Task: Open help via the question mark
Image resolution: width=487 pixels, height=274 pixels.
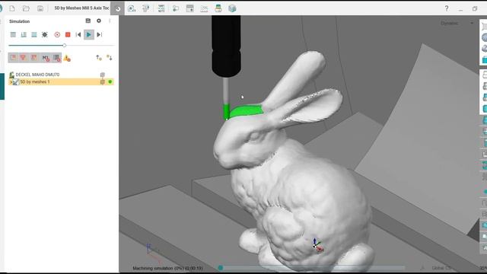Action: tap(447, 8)
